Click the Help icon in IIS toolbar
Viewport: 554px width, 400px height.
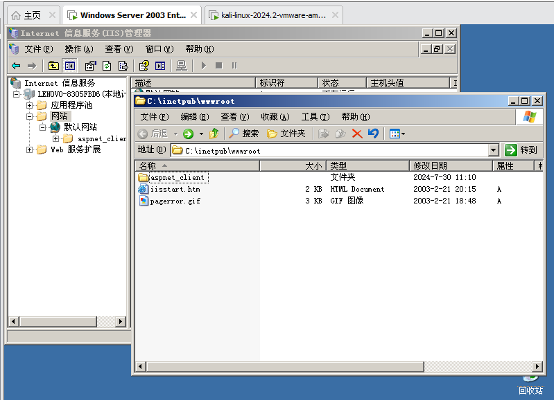tap(144, 66)
